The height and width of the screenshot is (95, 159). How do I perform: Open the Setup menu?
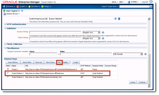pos(115,2)
